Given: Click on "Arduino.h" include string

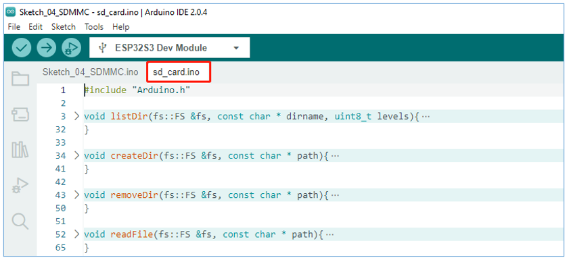Looking at the screenshot, I should coord(161,90).
